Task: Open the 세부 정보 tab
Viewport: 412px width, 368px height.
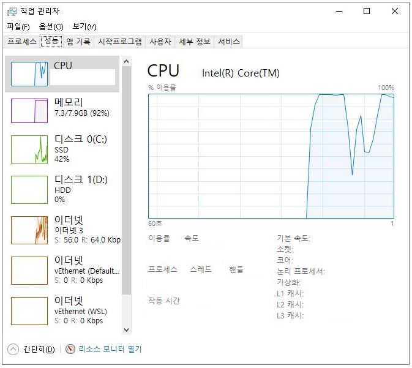Action: (x=195, y=42)
